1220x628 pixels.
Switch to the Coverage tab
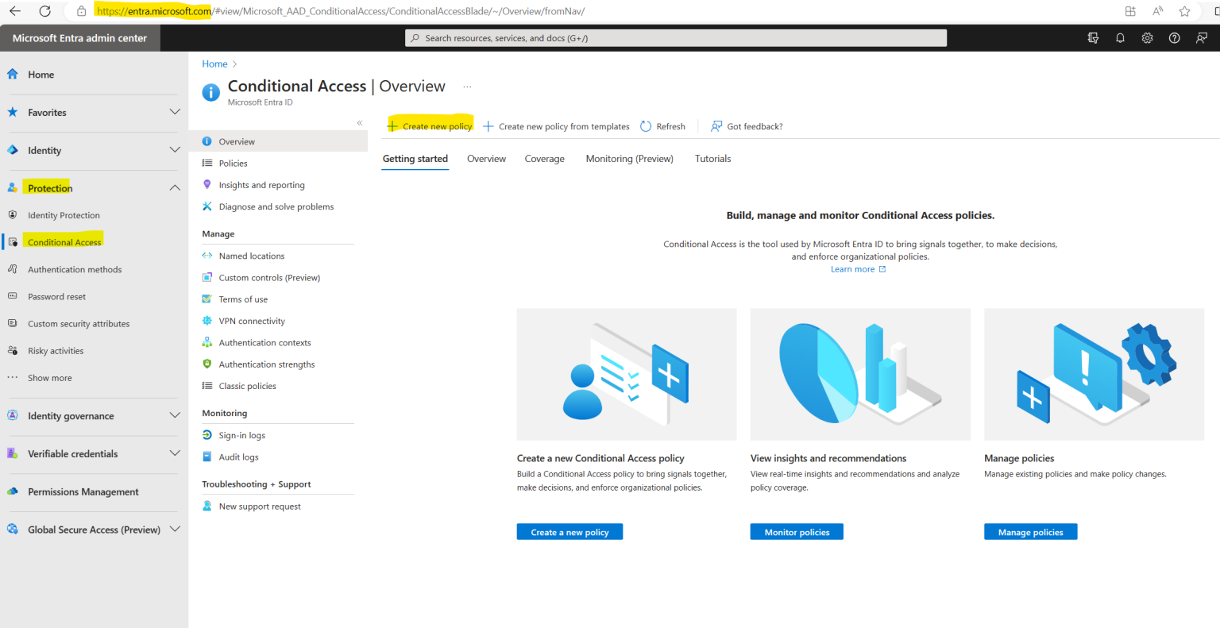pyautogui.click(x=544, y=159)
